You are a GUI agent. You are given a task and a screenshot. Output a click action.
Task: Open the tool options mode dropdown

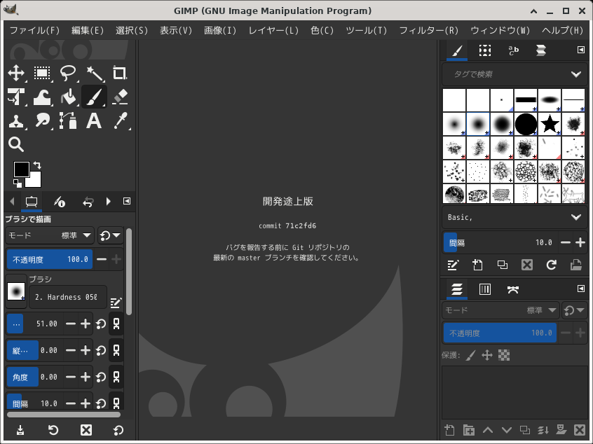click(50, 235)
